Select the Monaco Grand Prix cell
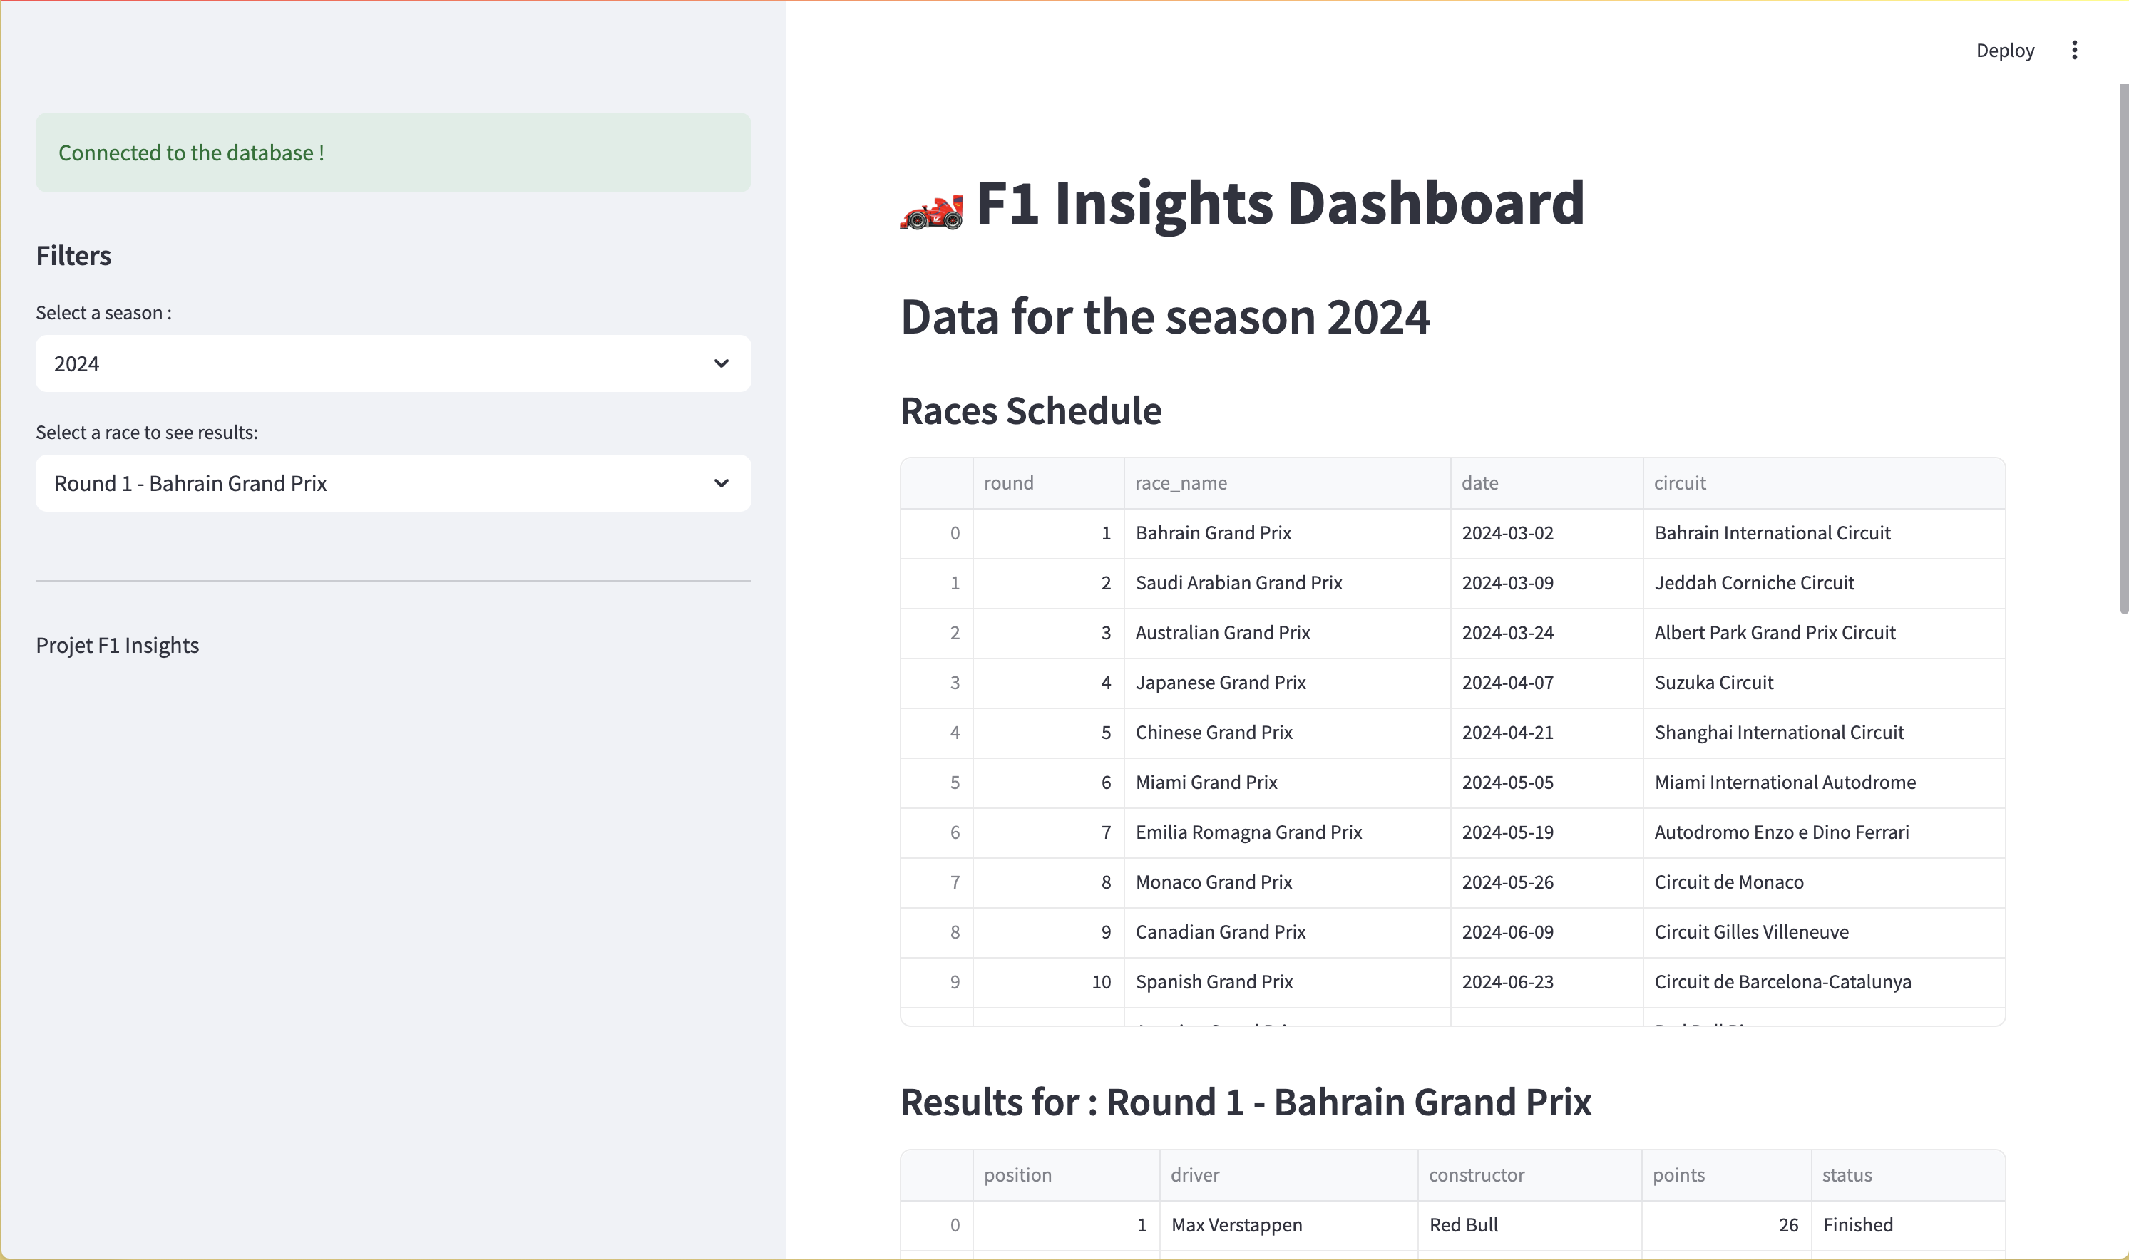This screenshot has height=1260, width=2129. [x=1288, y=882]
